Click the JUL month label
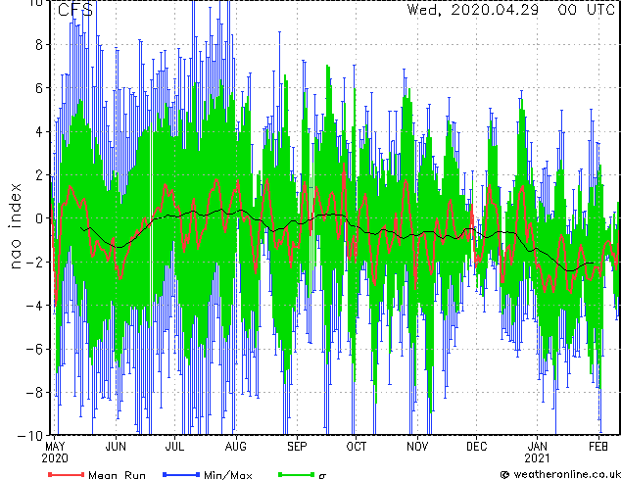The width and height of the screenshot is (621, 480). [x=174, y=447]
